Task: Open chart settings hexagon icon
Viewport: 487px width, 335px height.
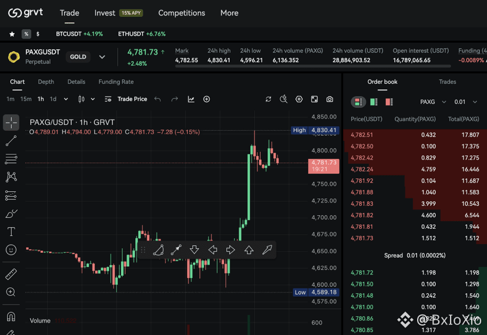Action: click(x=299, y=99)
